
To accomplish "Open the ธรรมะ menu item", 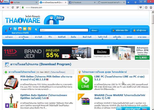I will pos(129,37).
